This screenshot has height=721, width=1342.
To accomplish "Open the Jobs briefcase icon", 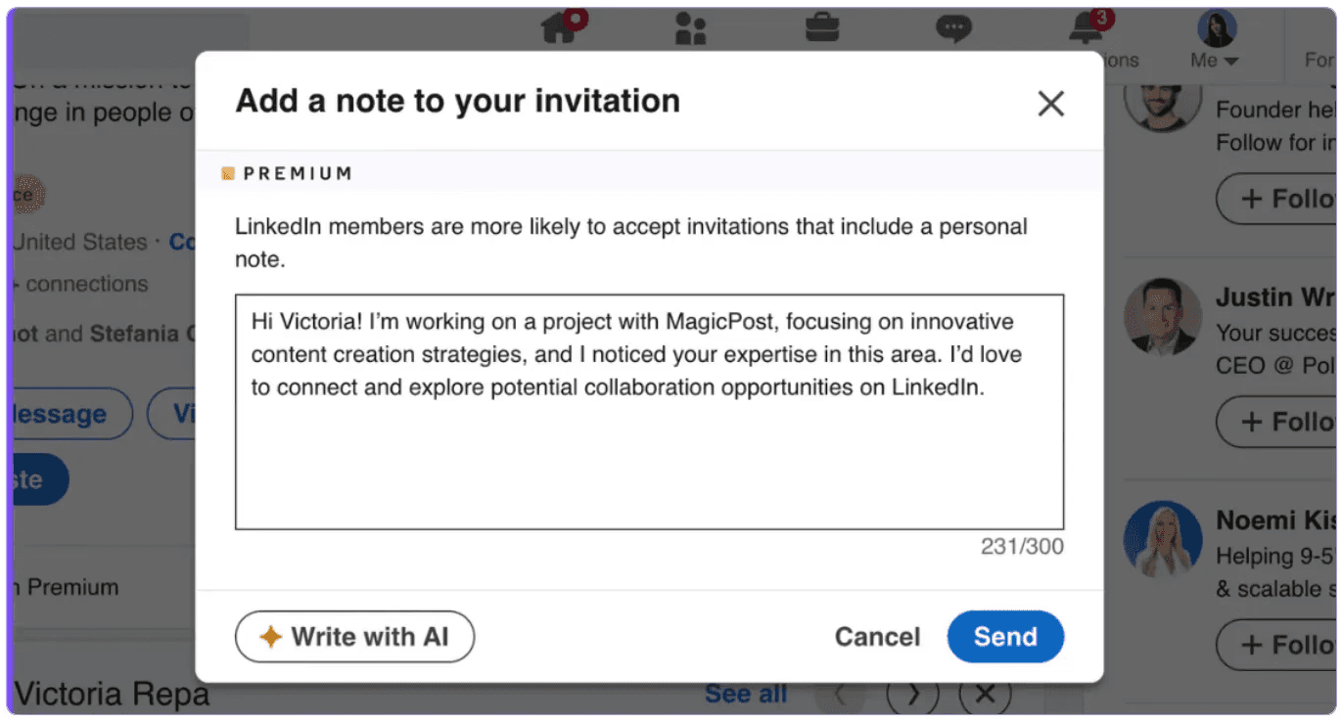I will pyautogui.click(x=822, y=27).
